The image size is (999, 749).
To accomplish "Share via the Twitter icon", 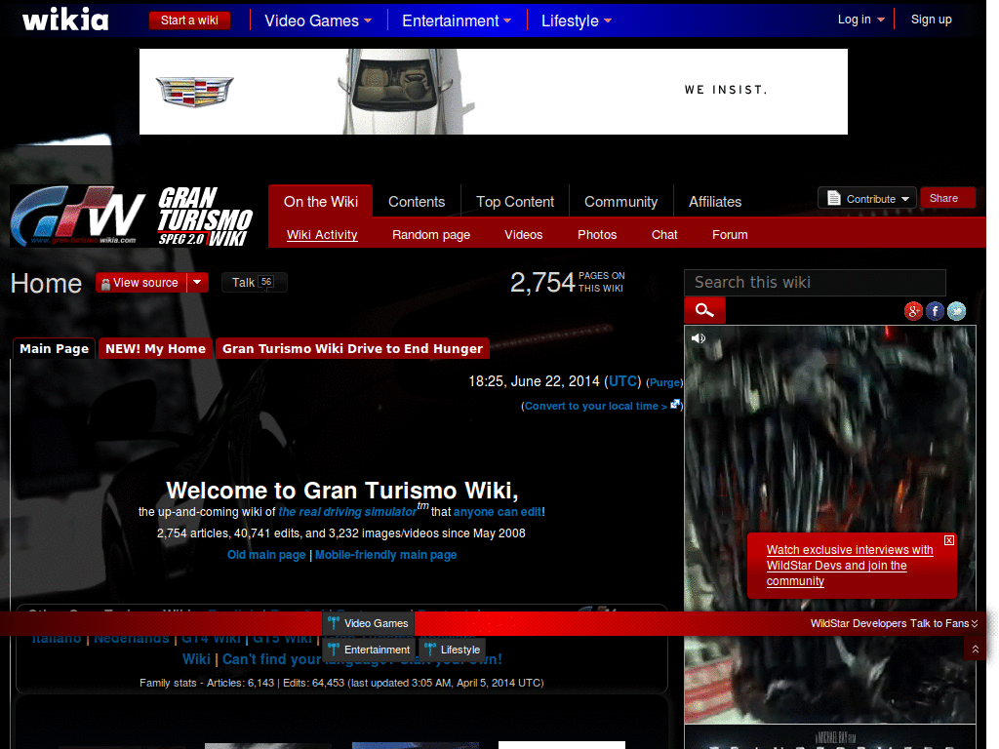I will pyautogui.click(x=956, y=311).
